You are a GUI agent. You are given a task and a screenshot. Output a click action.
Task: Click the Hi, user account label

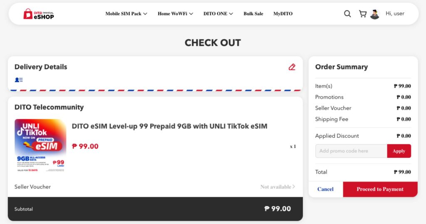[395, 14]
